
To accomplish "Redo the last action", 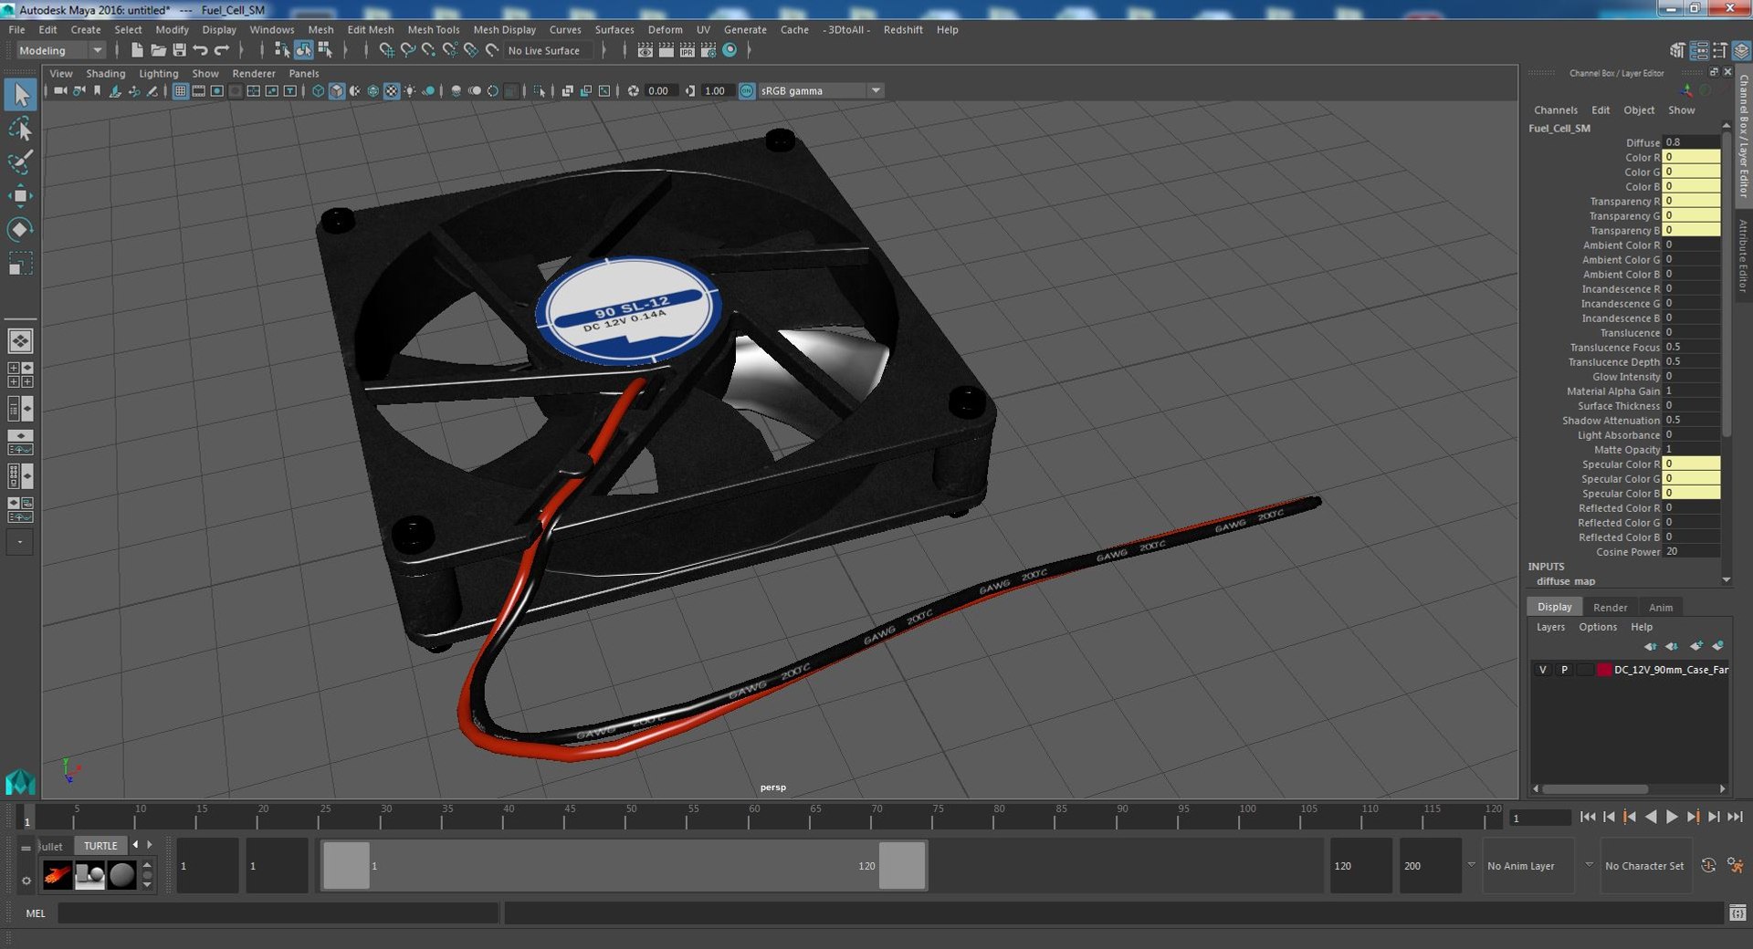I will (221, 50).
